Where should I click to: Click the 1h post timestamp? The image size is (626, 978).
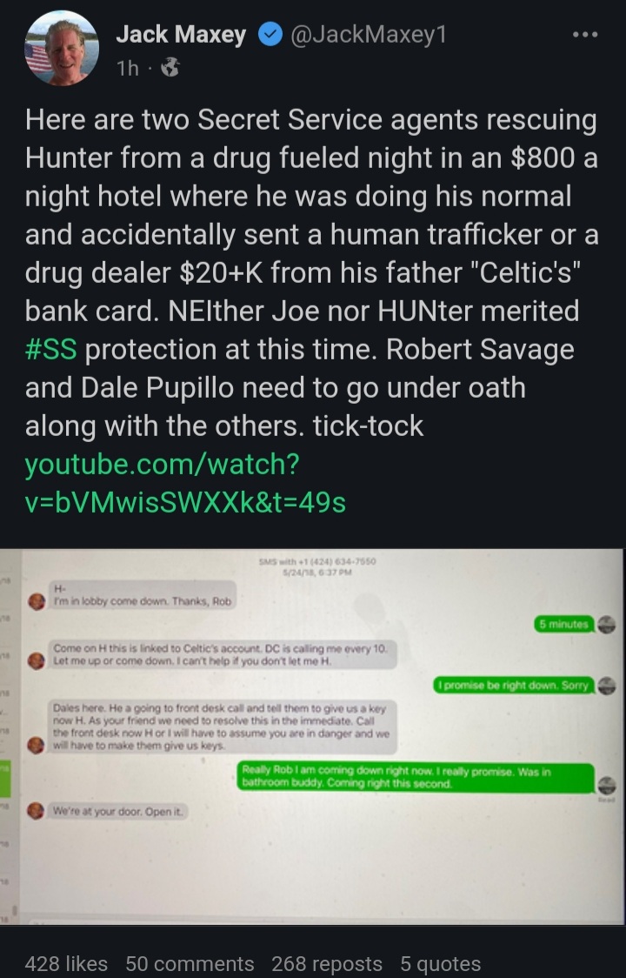point(128,68)
